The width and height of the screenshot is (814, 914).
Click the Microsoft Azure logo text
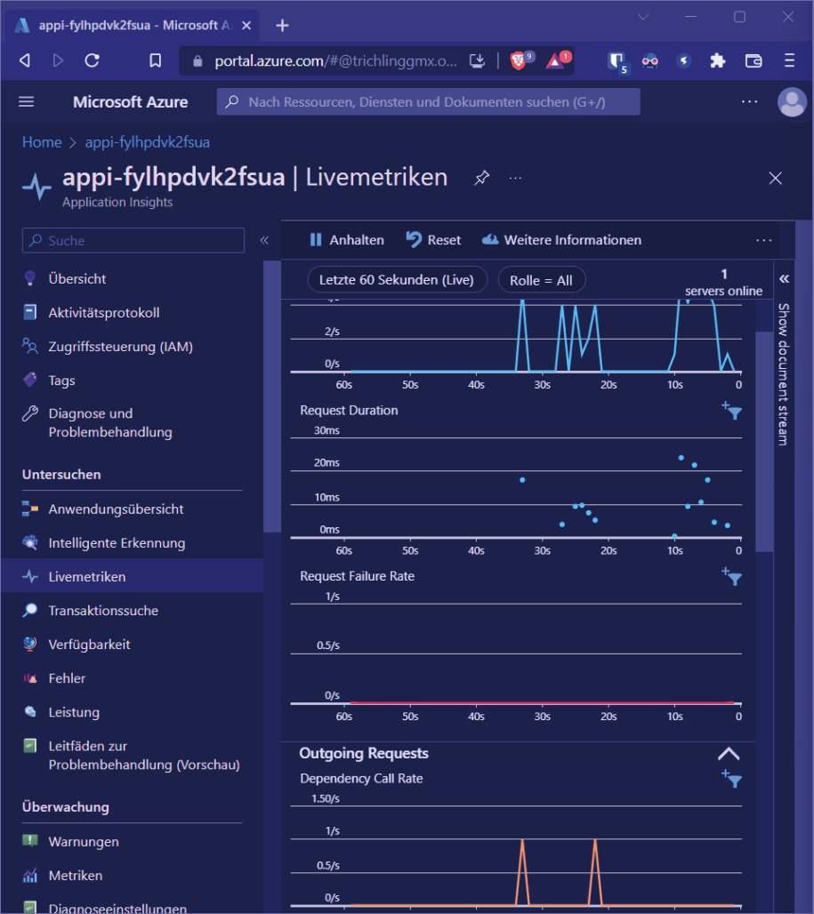pos(131,102)
